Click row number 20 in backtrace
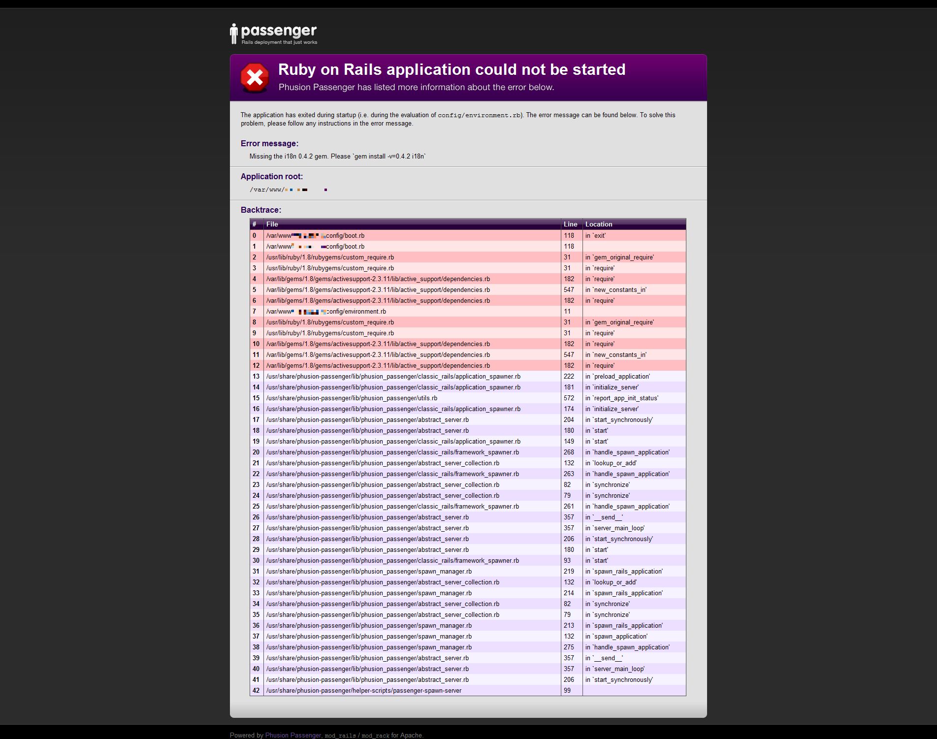Screen dimensions: 937x739 point(256,452)
